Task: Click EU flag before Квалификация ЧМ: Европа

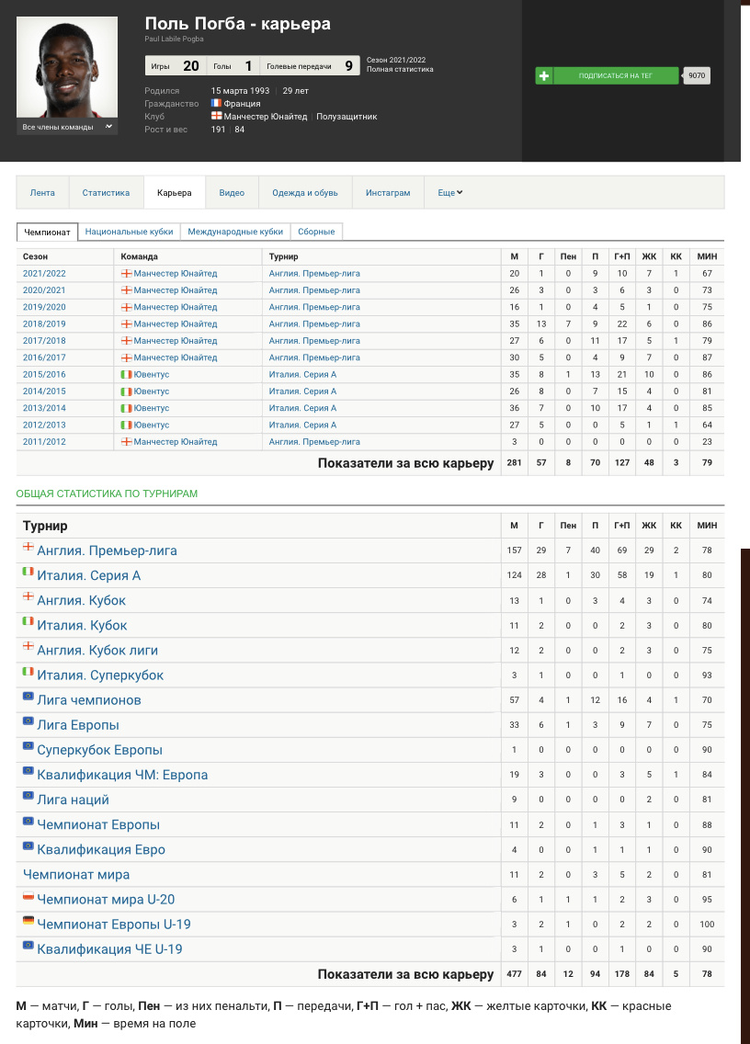Action: coord(28,770)
